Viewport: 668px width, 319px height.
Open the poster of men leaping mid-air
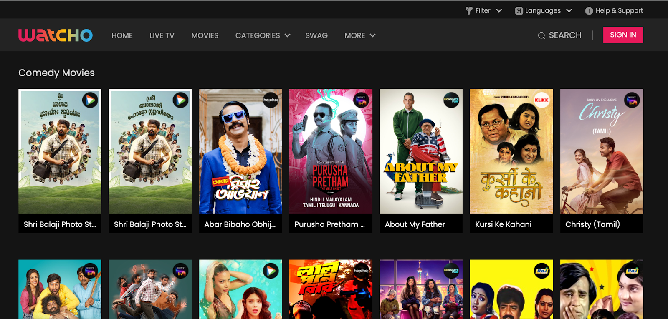click(x=150, y=289)
